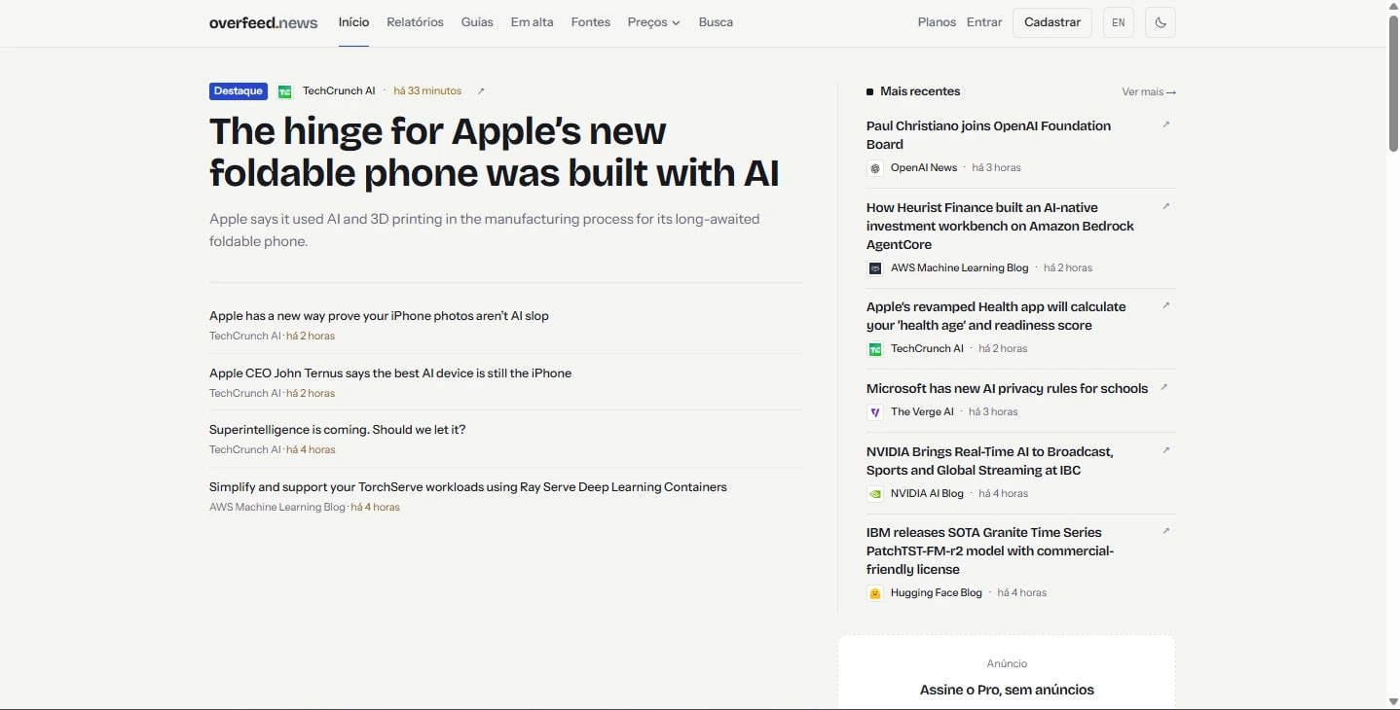Click 'TechCrunch AI' source name beside Destaque
Image resolution: width=1400 pixels, height=710 pixels.
pos(339,91)
